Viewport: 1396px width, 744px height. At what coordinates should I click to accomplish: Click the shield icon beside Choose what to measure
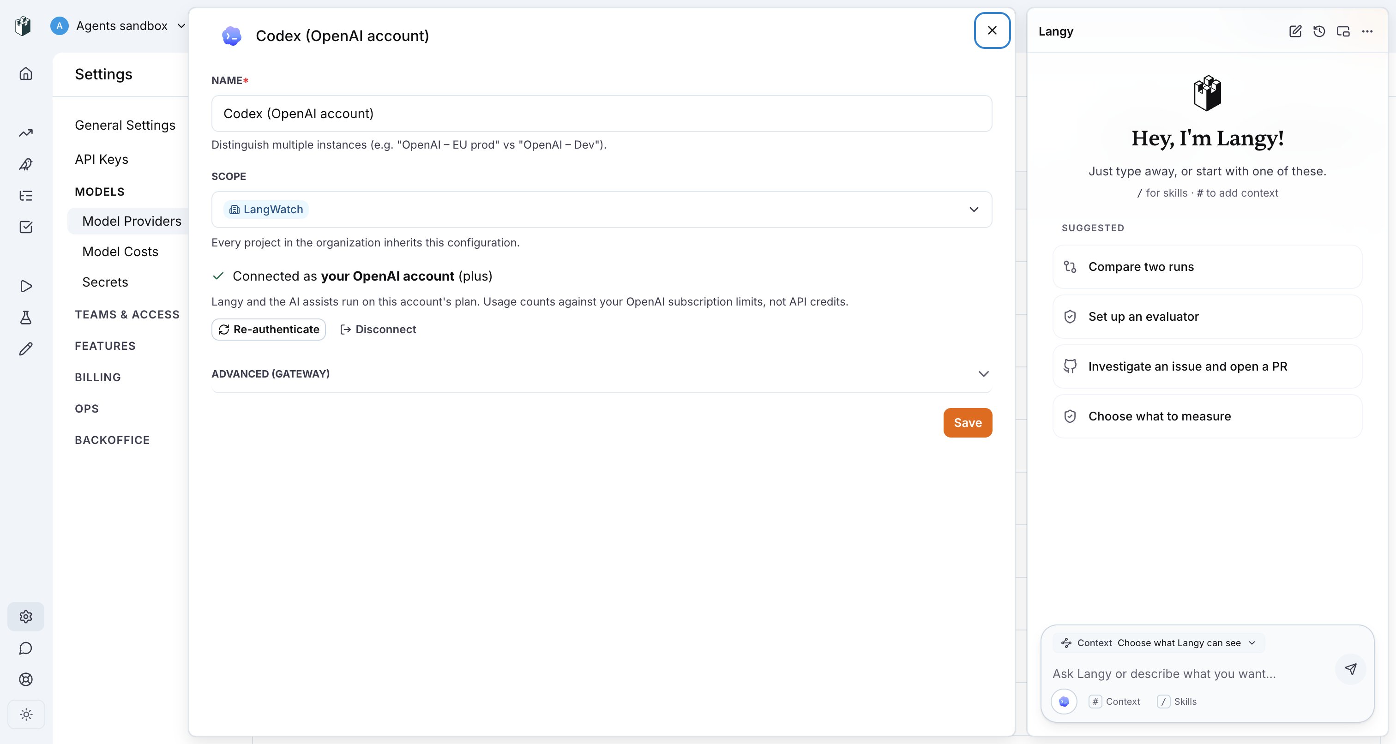click(x=1070, y=416)
